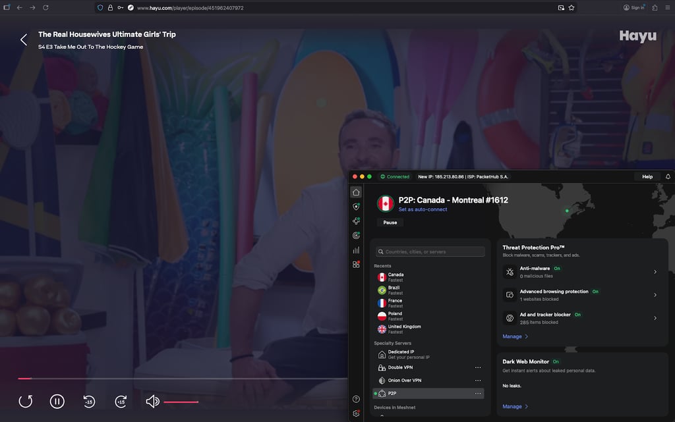This screenshot has width=675, height=422.
Task: Click the site padlock icon in address bar
Action: coord(110,8)
